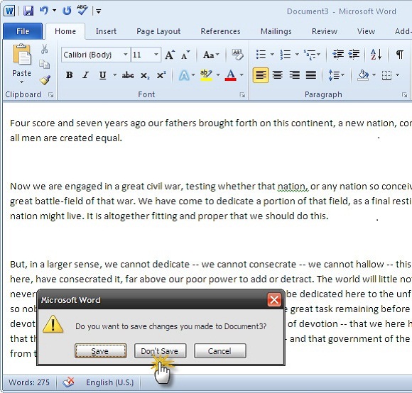Switch to the View tab
This screenshot has width=412, height=393.
tap(366, 31)
